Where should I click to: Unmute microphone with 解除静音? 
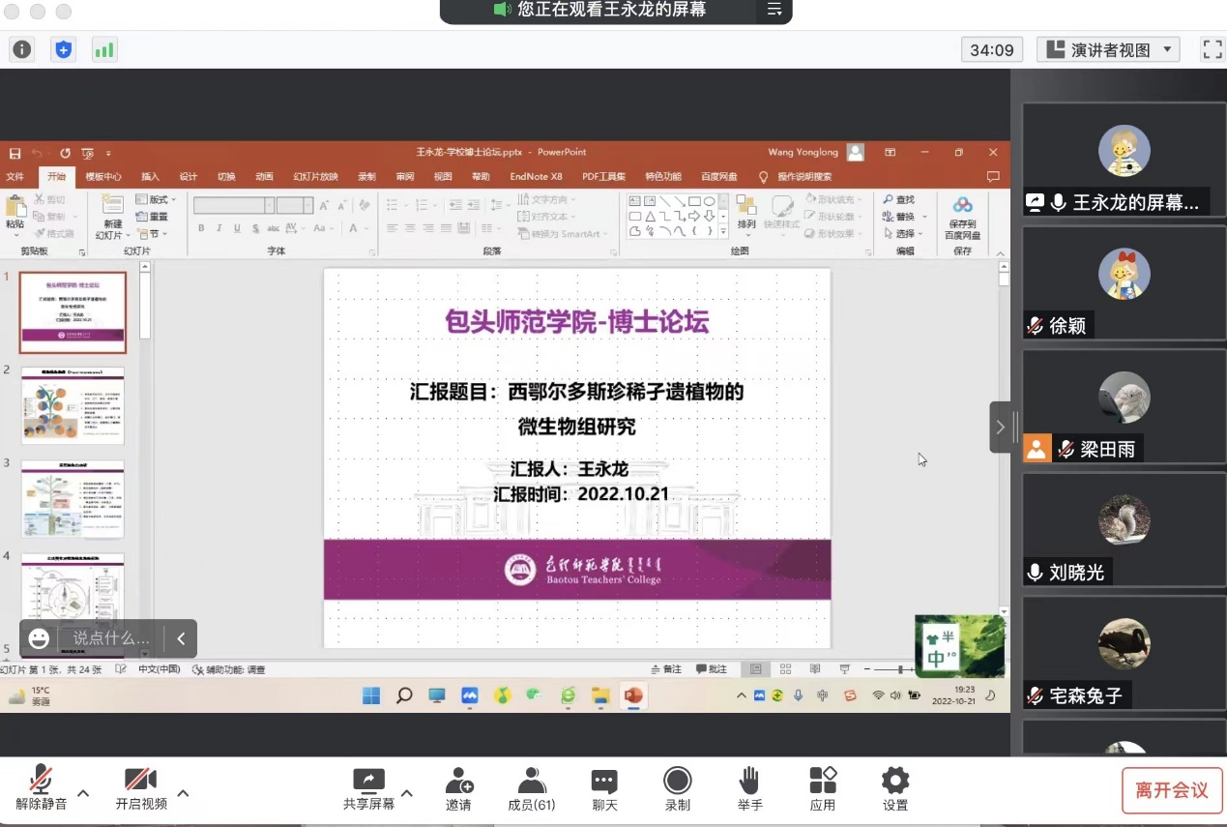[41, 787]
